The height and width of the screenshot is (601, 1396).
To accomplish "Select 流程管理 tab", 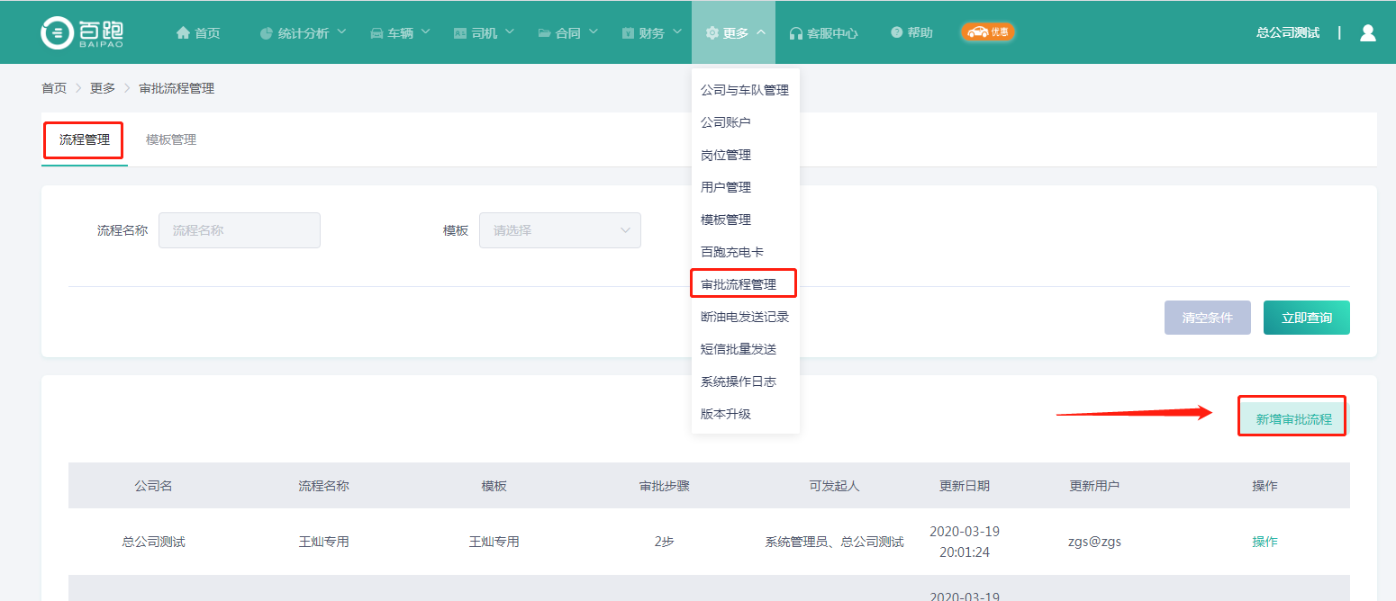I will pyautogui.click(x=85, y=140).
